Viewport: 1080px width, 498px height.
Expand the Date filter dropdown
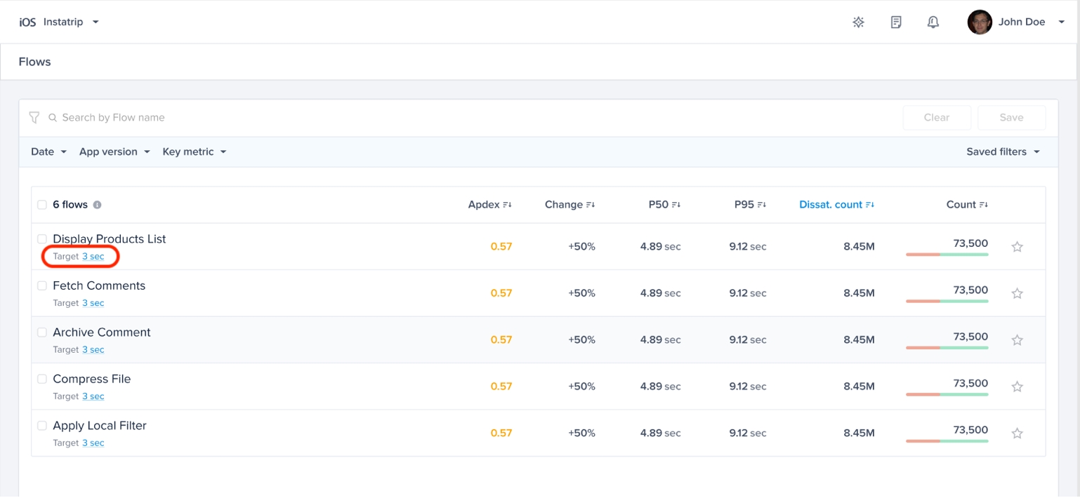[48, 152]
